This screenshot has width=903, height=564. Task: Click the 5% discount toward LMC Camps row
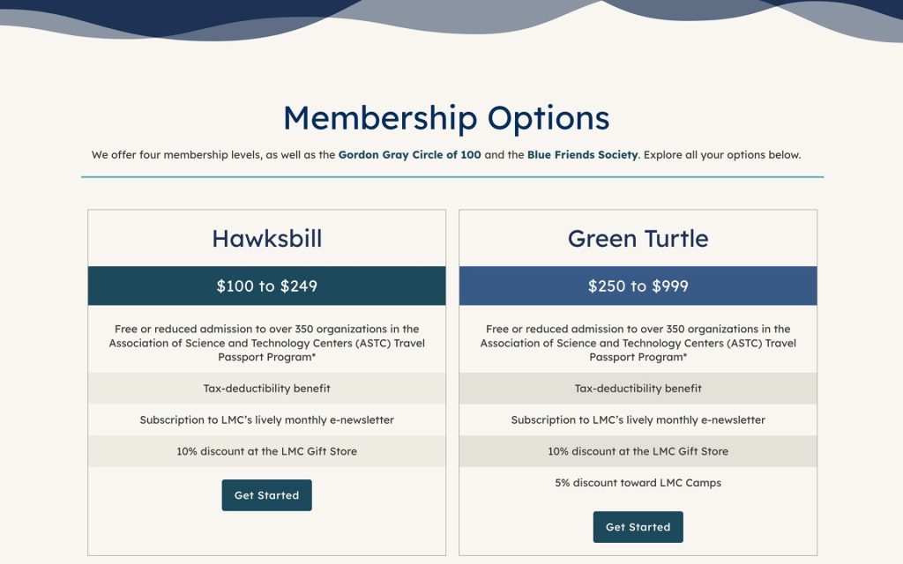point(638,483)
